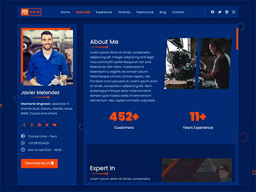Click the Comas Lima - Perú location text
This screenshot has width=256, height=192.
click(x=42, y=137)
